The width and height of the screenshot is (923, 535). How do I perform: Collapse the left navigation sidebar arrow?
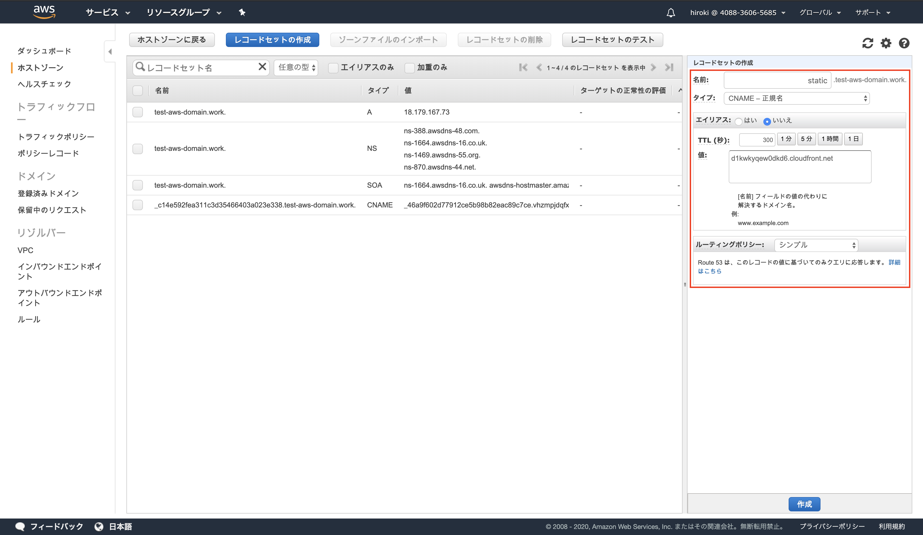(110, 52)
